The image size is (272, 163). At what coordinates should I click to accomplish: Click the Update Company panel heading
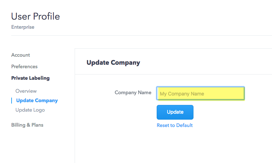[x=113, y=63]
